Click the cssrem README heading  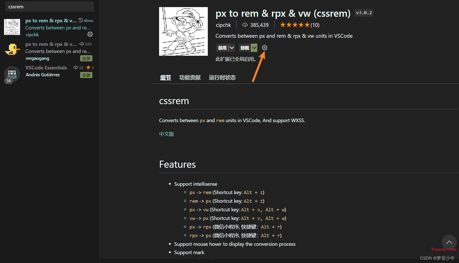pyautogui.click(x=174, y=101)
